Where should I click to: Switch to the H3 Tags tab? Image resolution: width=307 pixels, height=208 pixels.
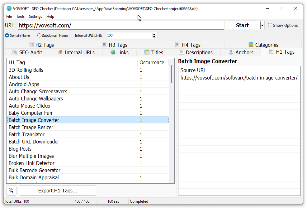[x=115, y=45]
